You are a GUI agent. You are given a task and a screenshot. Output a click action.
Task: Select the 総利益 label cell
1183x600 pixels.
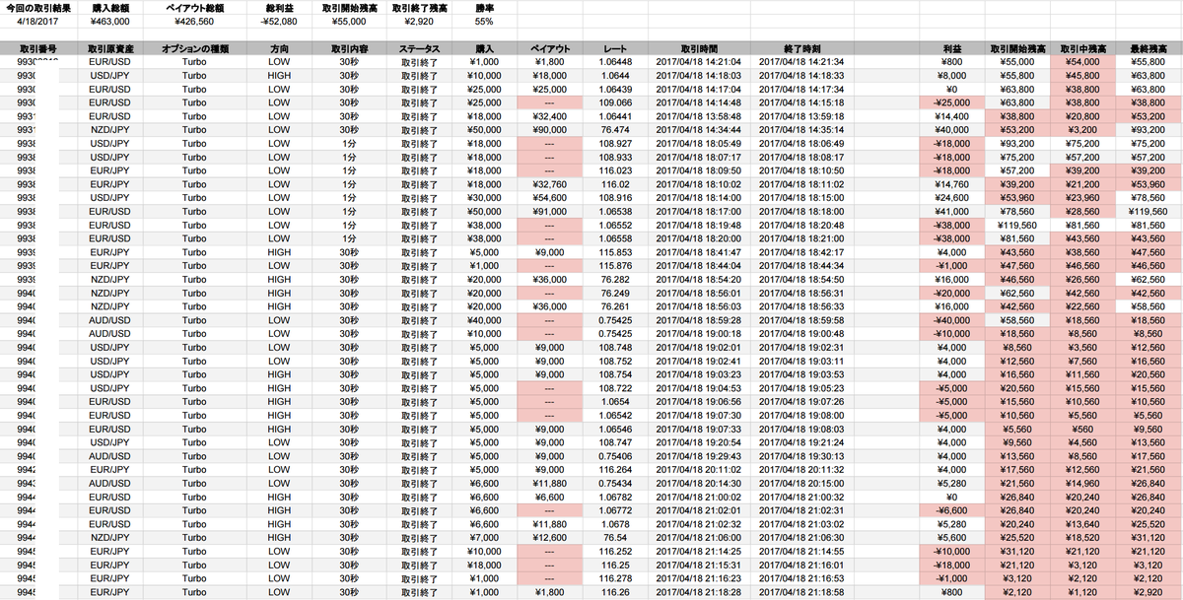pos(280,7)
